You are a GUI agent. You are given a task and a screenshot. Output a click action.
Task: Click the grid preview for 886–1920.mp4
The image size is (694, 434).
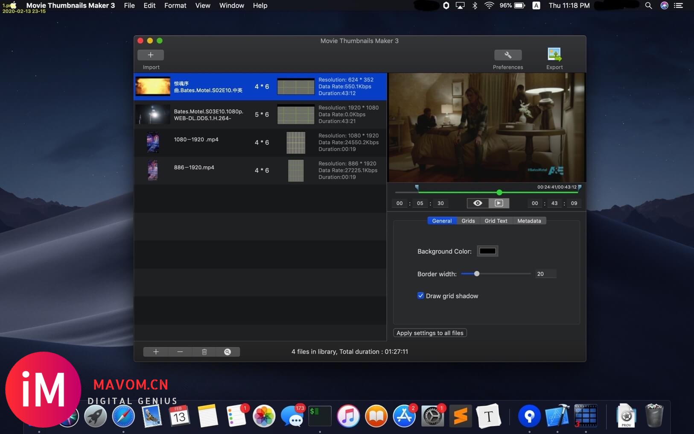coord(296,170)
